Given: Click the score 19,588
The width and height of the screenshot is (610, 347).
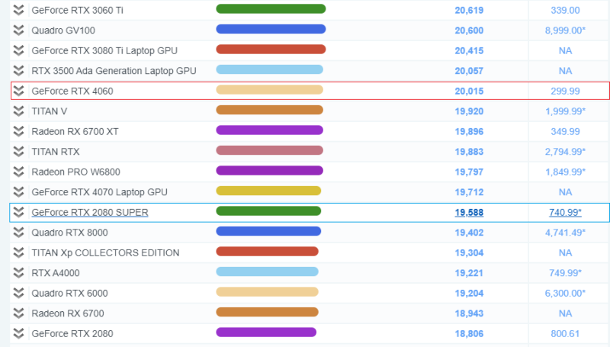Looking at the screenshot, I should coord(469,213).
